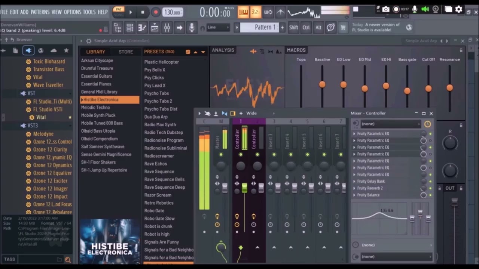The image size is (479, 269).
Task: Open the mixer view from the toolbar
Action: [167, 27]
